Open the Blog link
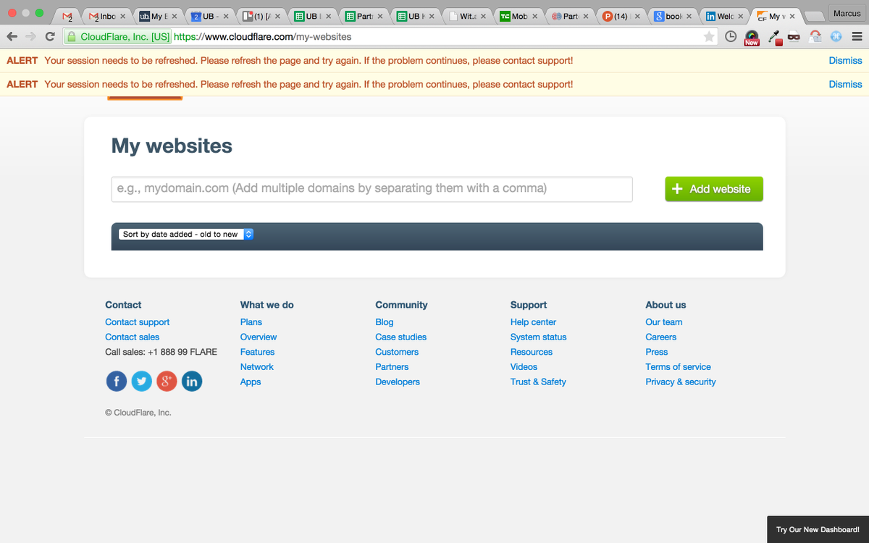The image size is (869, 543). (x=385, y=322)
